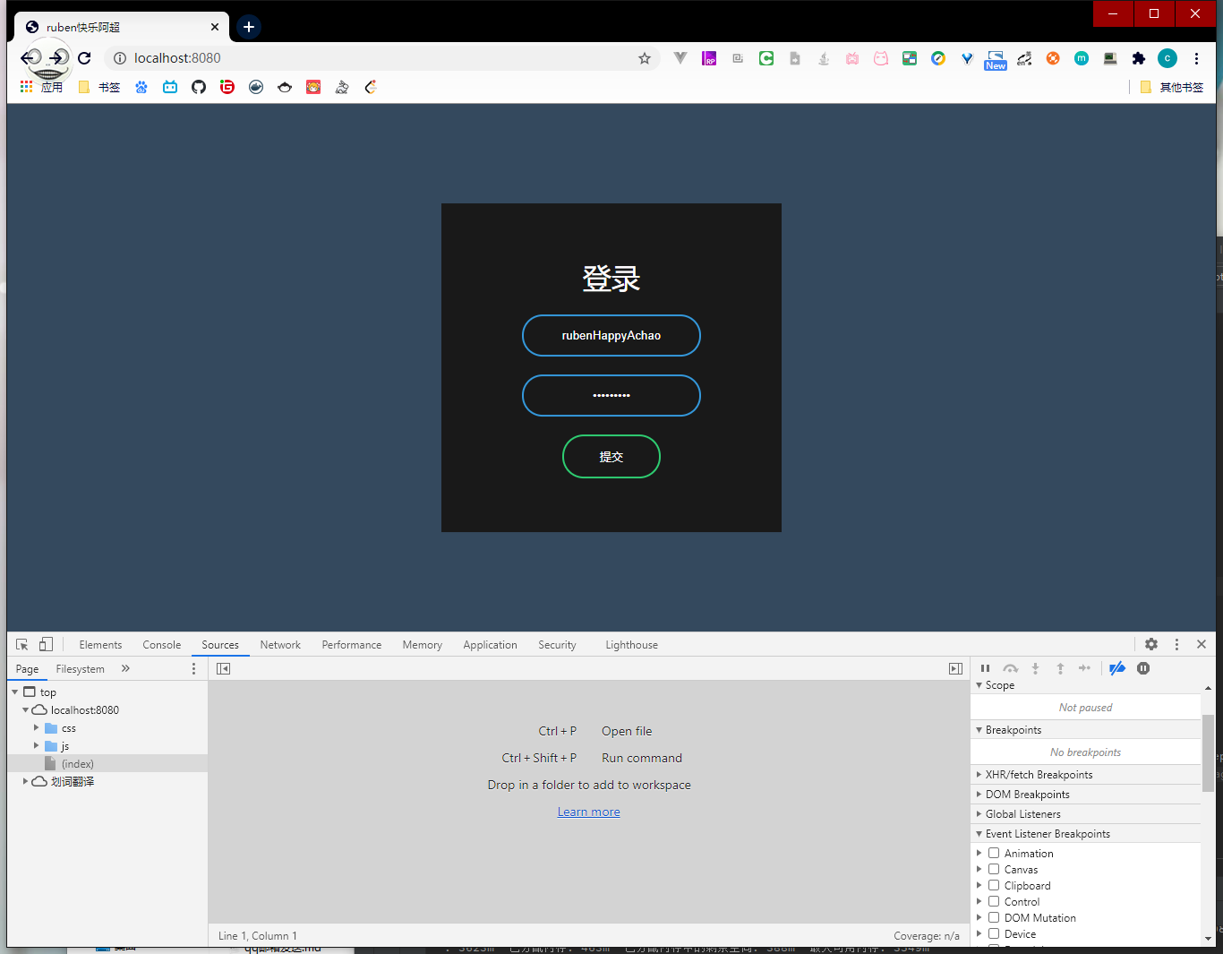Viewport: 1223px width, 954px height.
Task: Open the Network tab
Action: coord(280,645)
